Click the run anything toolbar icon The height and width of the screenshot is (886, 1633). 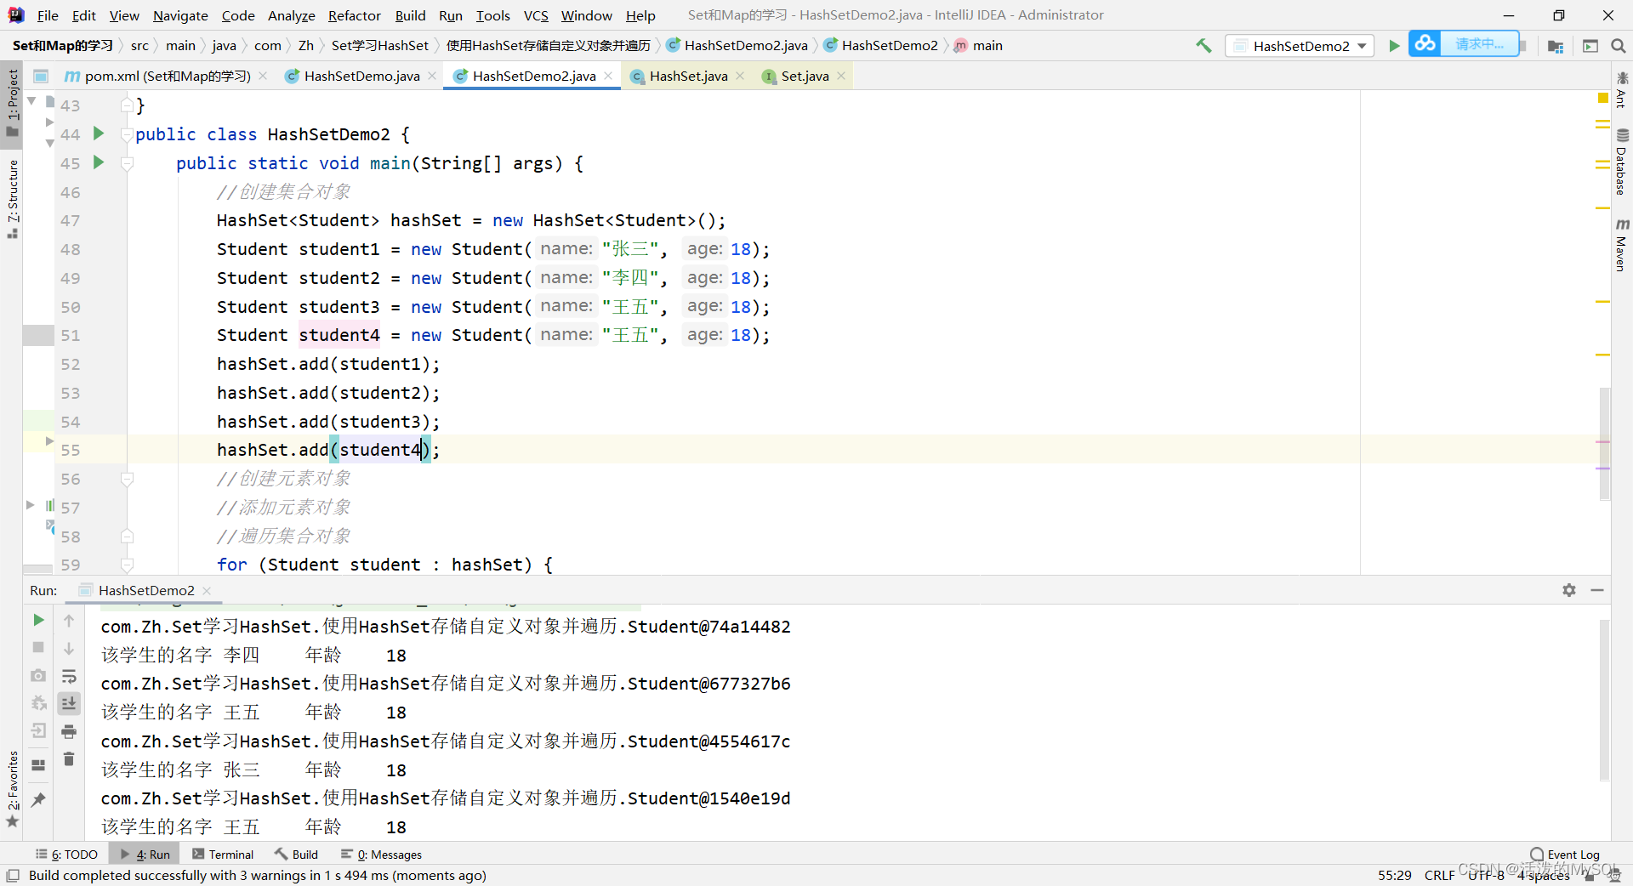1590,46
